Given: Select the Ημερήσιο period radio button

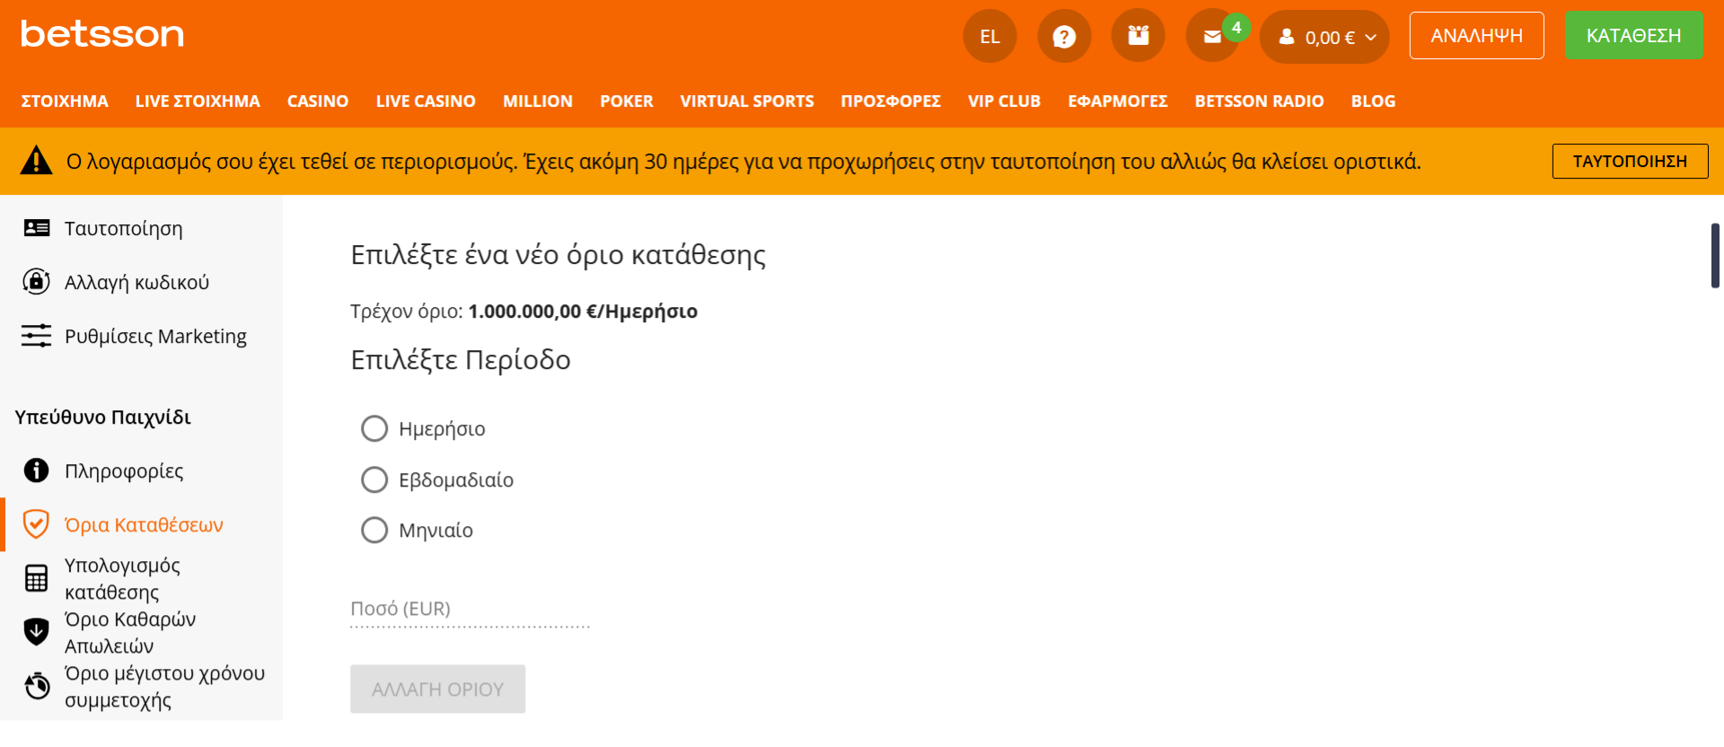Looking at the screenshot, I should pos(374,428).
